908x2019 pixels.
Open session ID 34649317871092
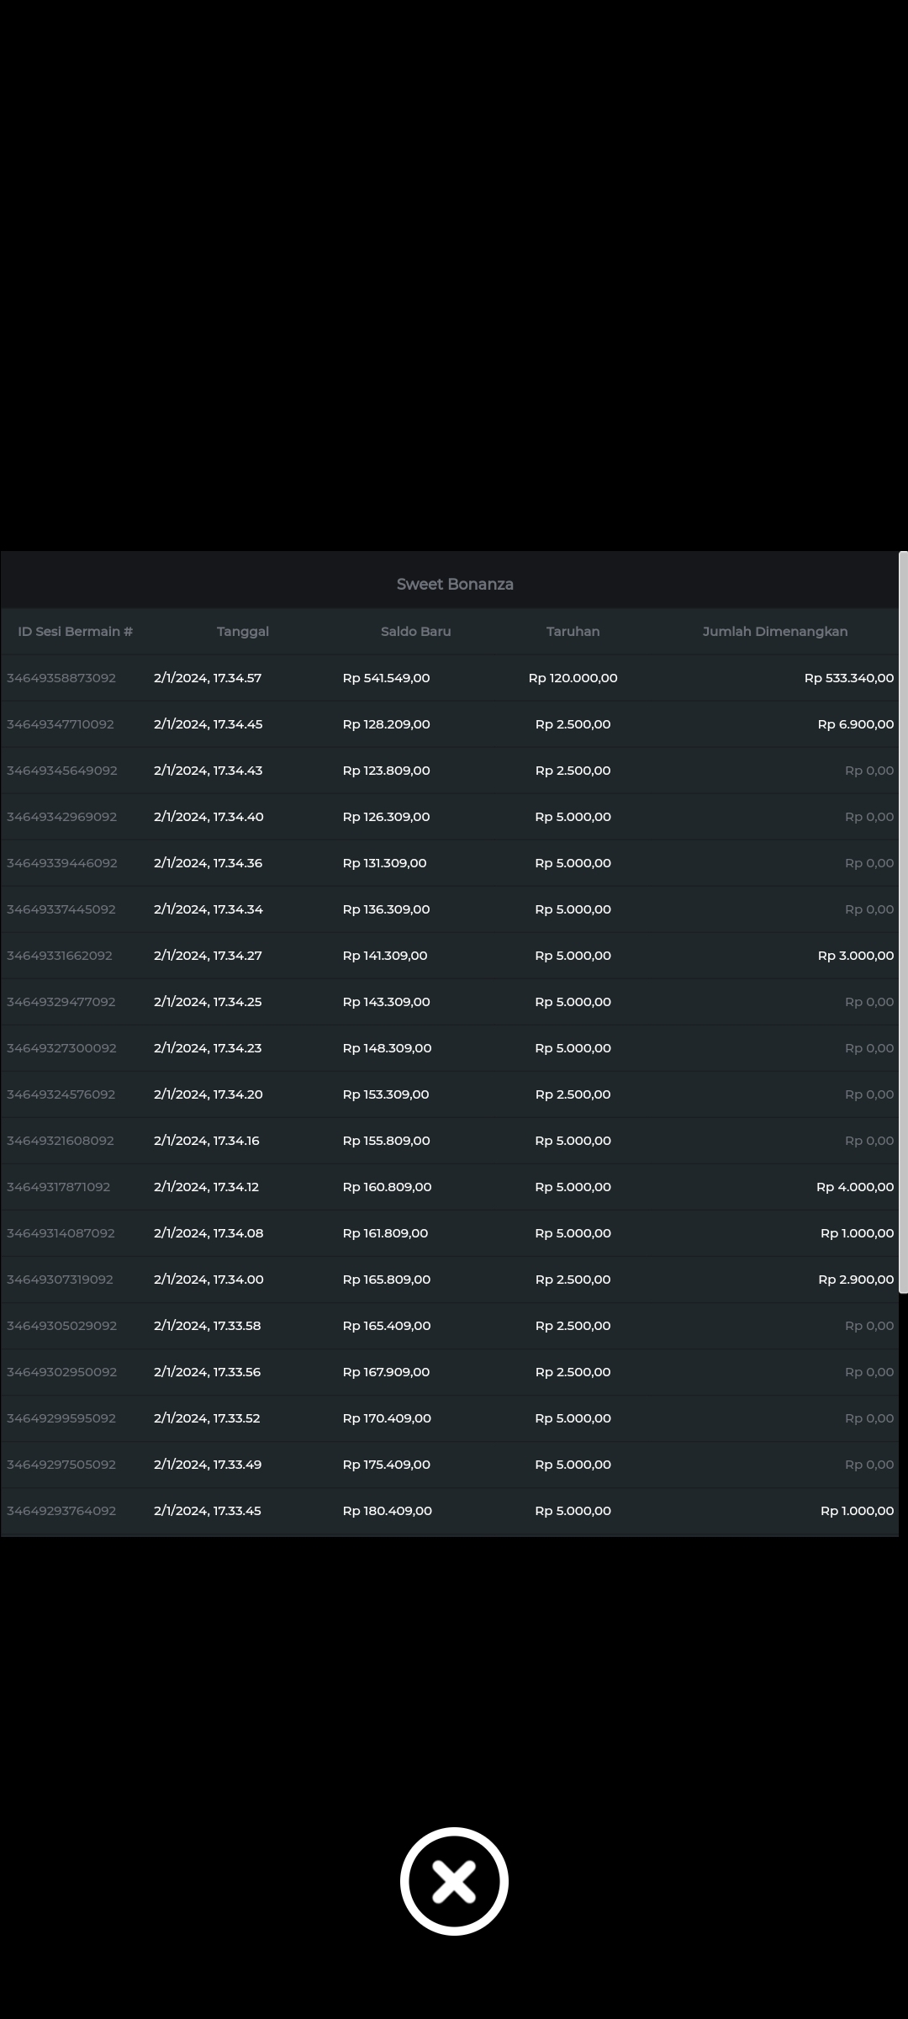point(59,1187)
